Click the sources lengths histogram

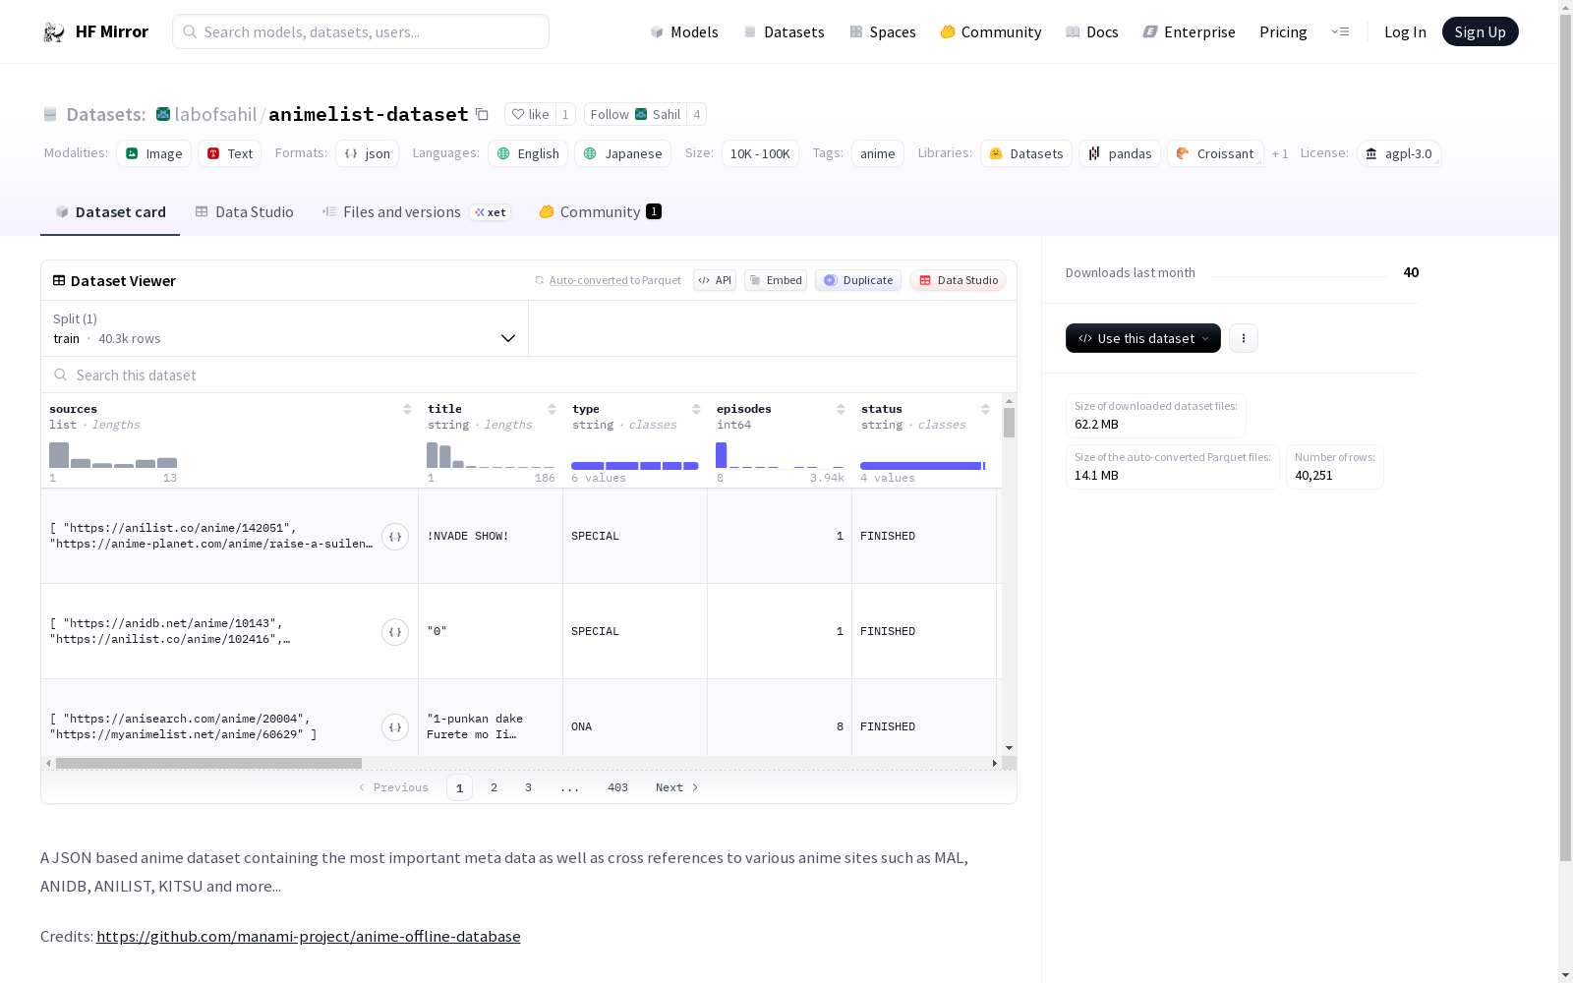[x=113, y=455]
